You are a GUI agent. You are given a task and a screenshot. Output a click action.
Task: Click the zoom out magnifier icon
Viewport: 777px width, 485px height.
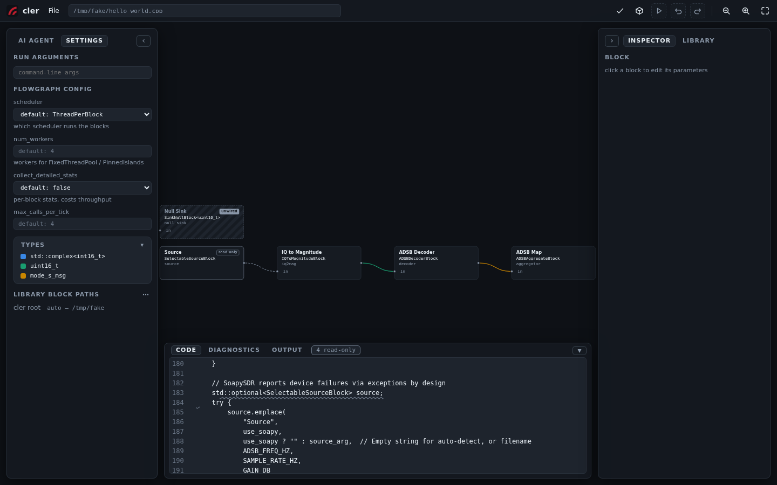tap(726, 11)
